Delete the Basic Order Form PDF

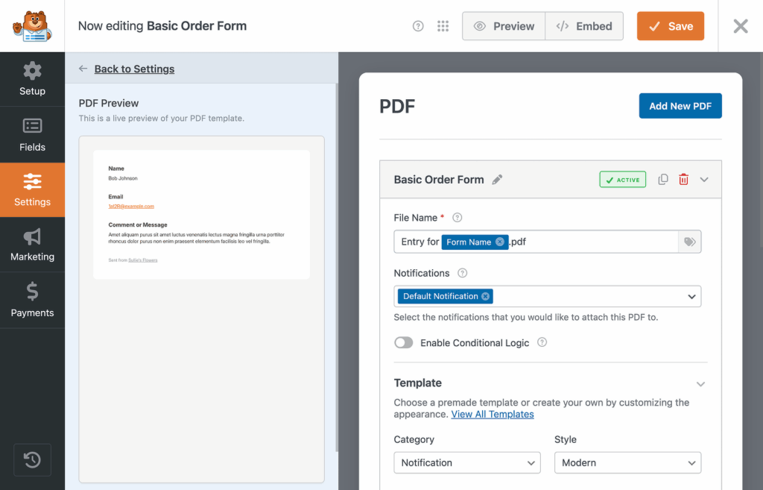(683, 180)
